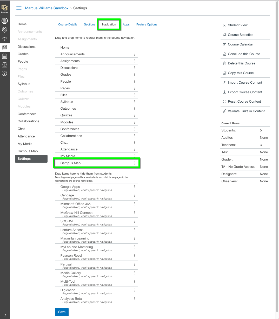Open the Feature Options tab
The width and height of the screenshot is (279, 319).
(x=147, y=24)
